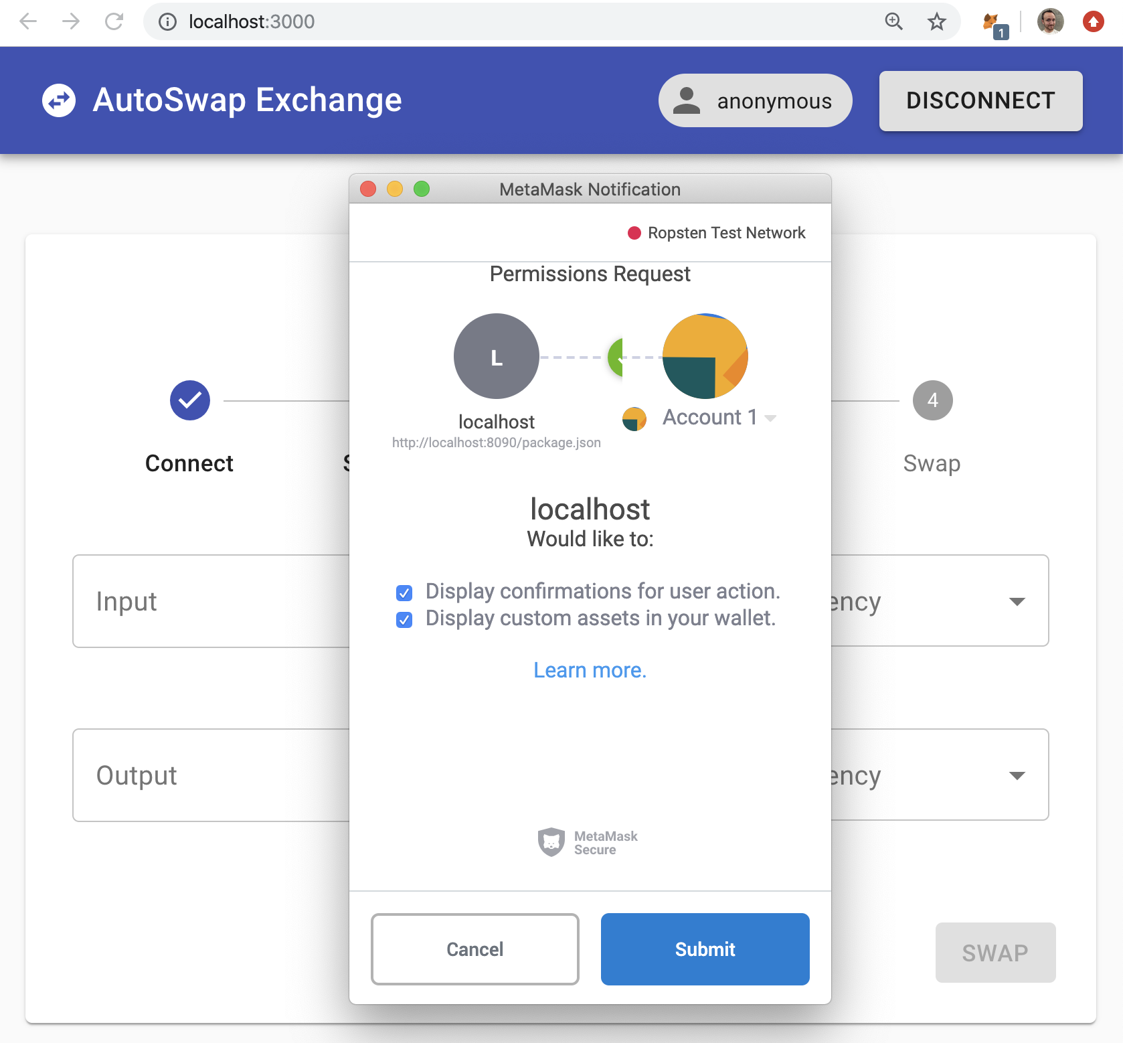
Task: Click the large Account 1 identicon
Action: click(x=705, y=356)
